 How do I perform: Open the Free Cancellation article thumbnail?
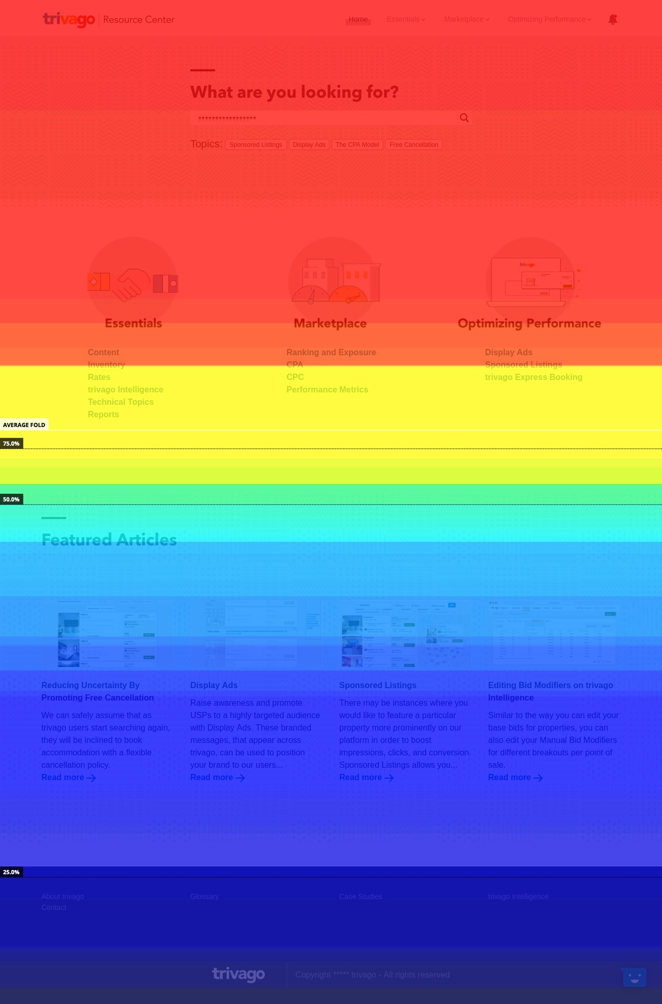click(108, 633)
